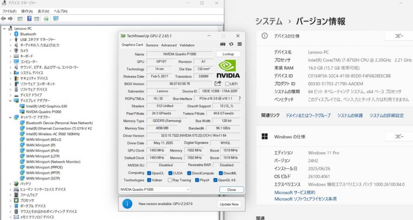
Task: Click the device specifications info circle icon
Action: (265, 36)
